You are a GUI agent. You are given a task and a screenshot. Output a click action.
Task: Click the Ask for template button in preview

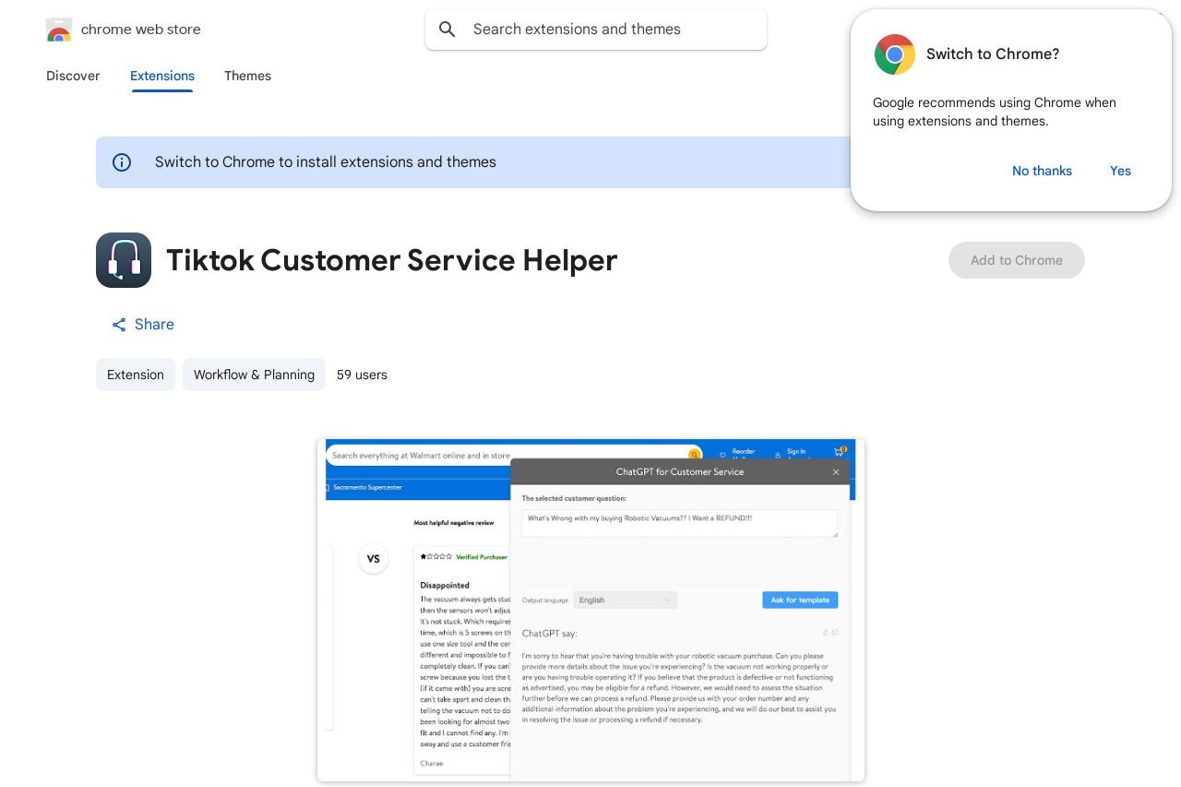pyautogui.click(x=800, y=600)
